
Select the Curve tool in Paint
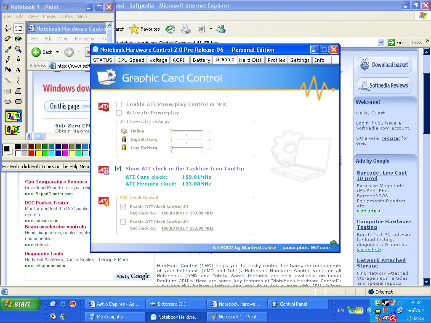[19, 80]
